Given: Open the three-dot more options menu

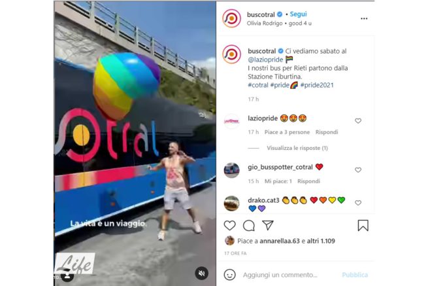Looking at the screenshot, I should point(364,18).
